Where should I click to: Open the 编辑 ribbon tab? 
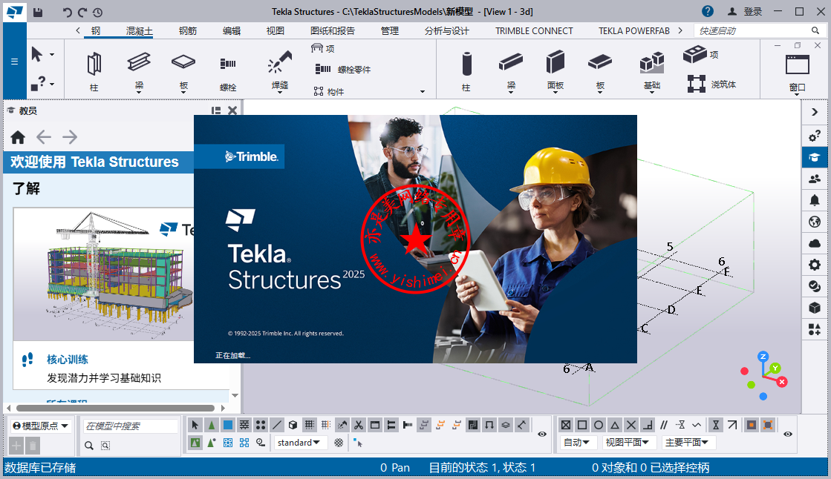point(232,30)
